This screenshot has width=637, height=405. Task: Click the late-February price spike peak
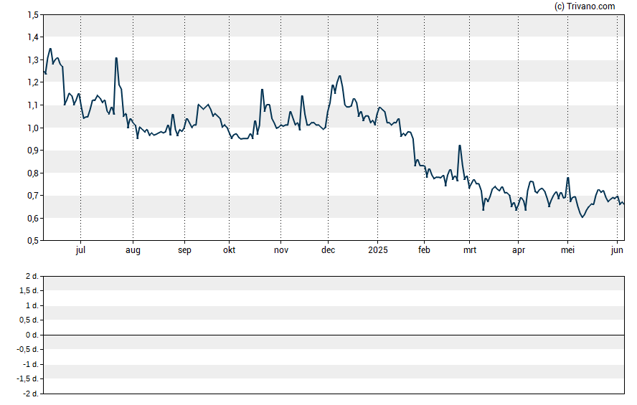tap(460, 146)
